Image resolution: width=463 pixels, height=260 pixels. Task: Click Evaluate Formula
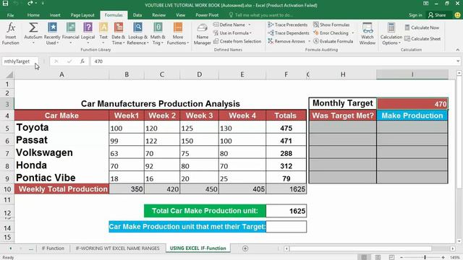[333, 41]
